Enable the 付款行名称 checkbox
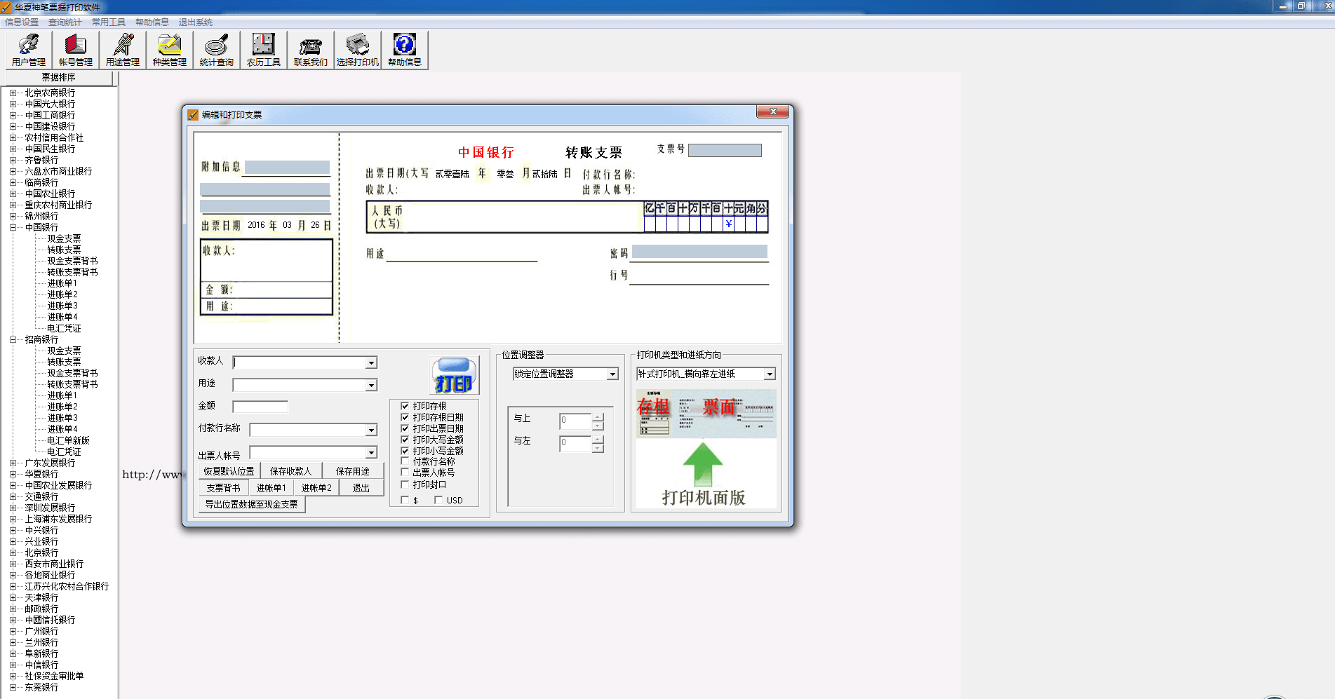The image size is (1335, 699). pos(405,461)
